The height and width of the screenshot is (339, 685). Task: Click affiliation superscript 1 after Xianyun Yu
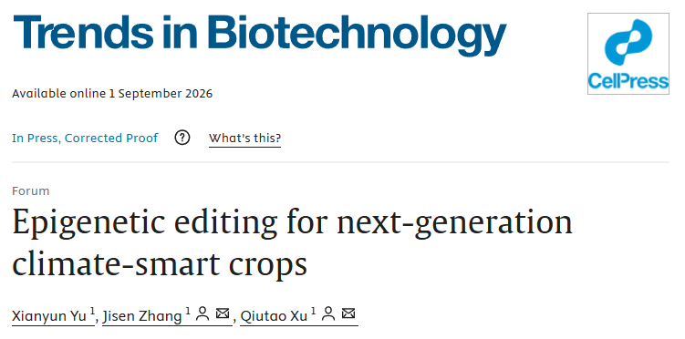coord(92,312)
